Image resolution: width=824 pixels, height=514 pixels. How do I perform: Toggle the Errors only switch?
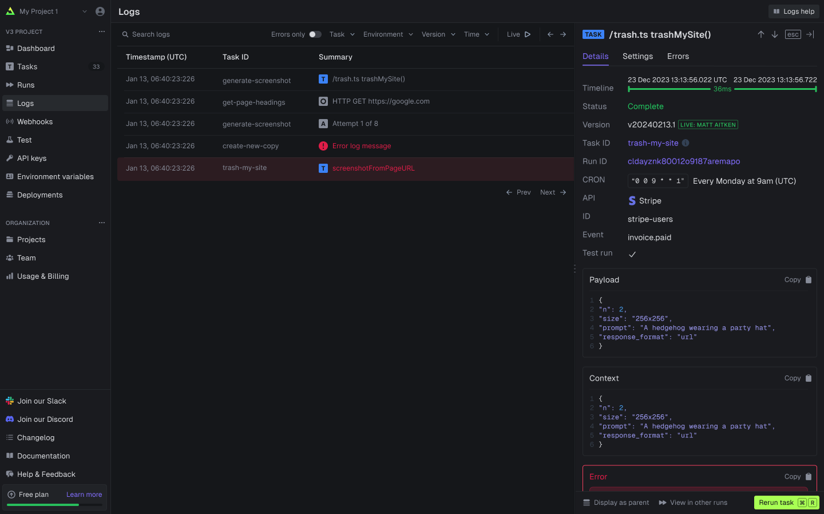point(315,34)
